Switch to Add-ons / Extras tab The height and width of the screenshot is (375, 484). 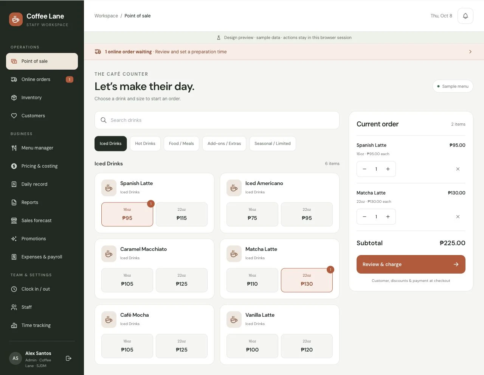(x=224, y=144)
